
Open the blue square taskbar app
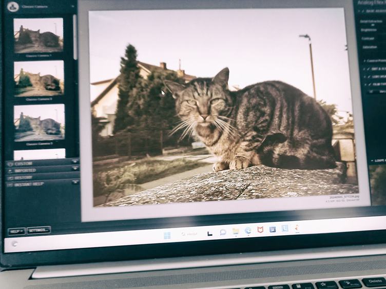(273, 230)
